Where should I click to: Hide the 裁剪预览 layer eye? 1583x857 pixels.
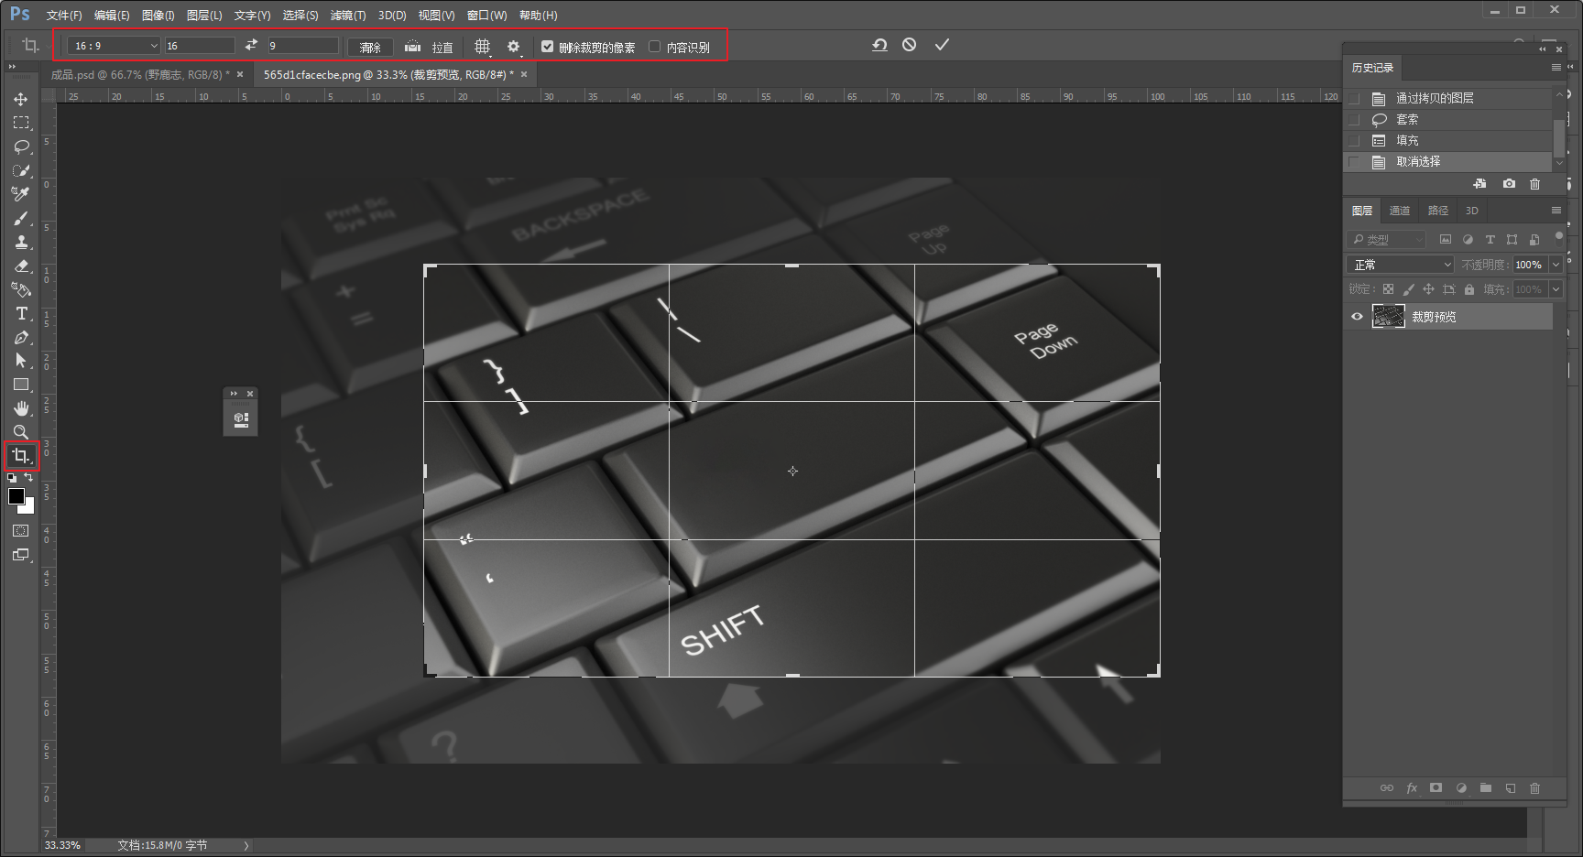point(1357,317)
